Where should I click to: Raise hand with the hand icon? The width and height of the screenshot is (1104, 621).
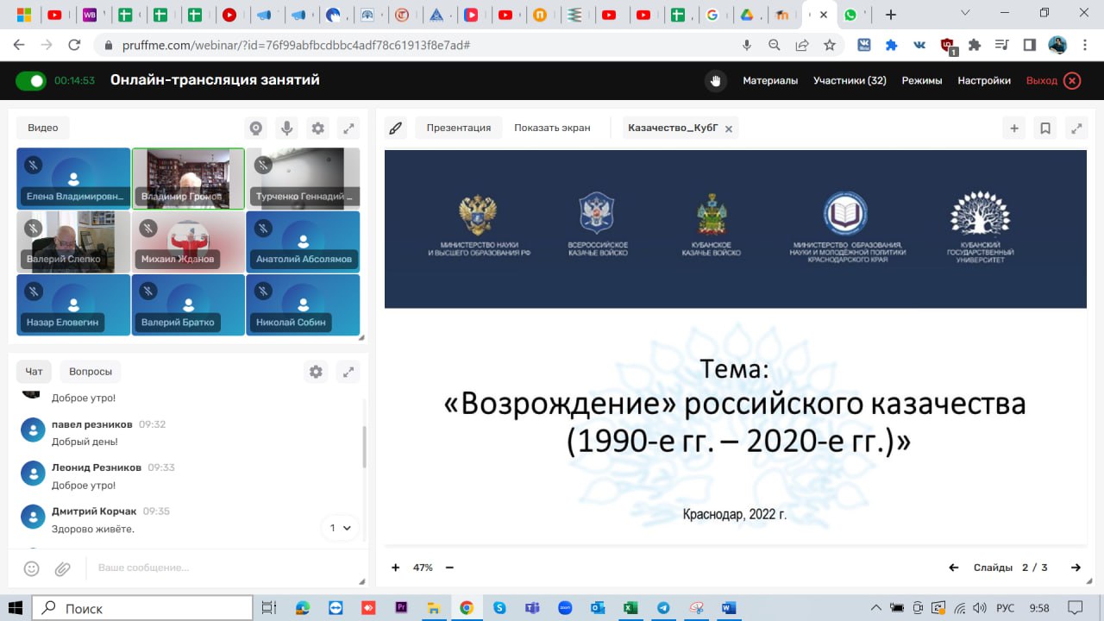point(715,81)
